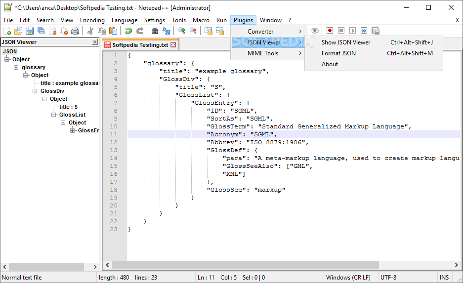Viewport: 463px width, 283px height.
Task: Click the Close All documents icon
Action: click(64, 31)
